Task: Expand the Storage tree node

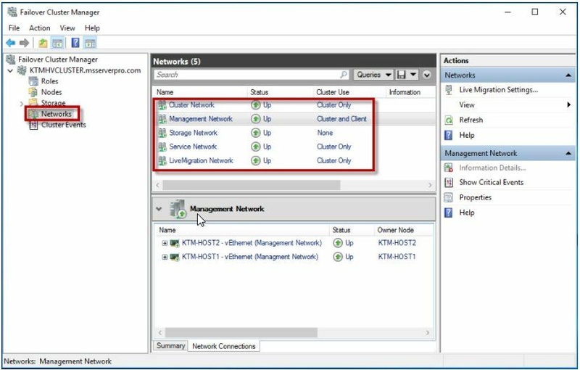Action: [x=22, y=104]
